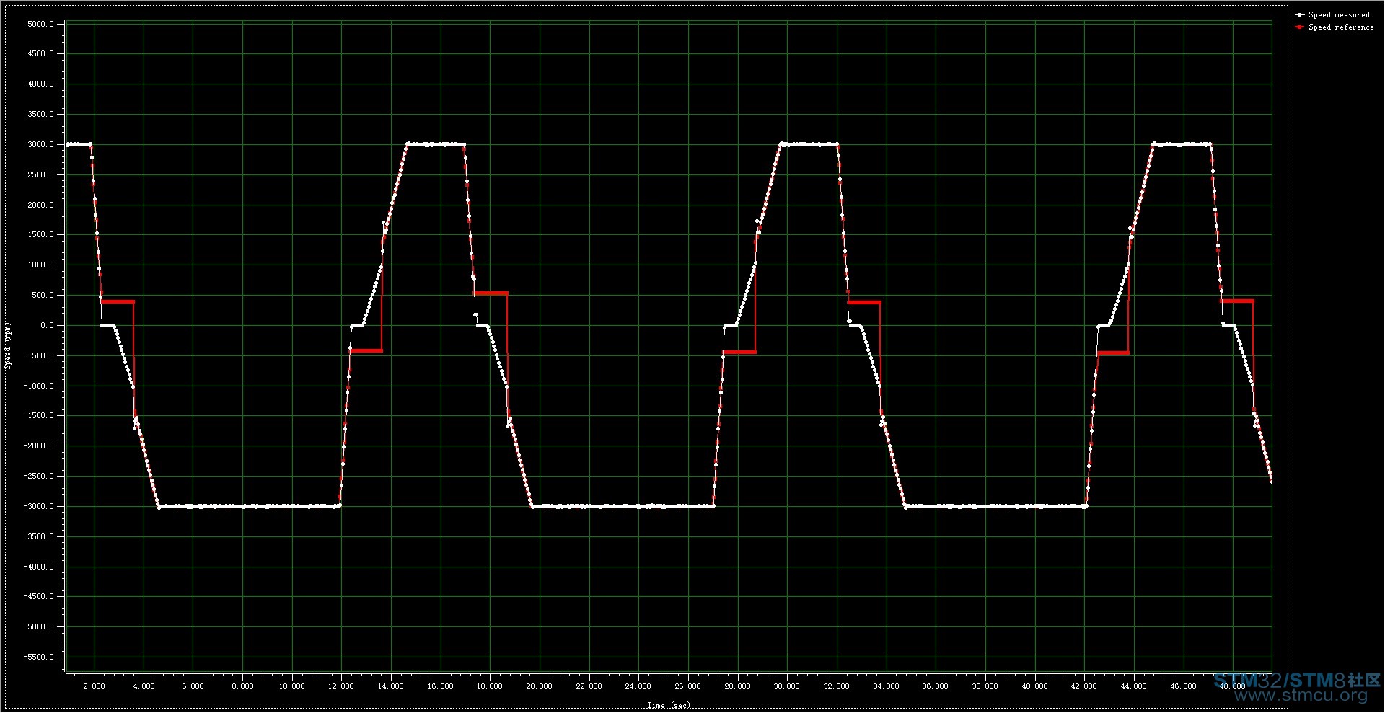Click the -3000.0 label on speed axis

point(39,506)
